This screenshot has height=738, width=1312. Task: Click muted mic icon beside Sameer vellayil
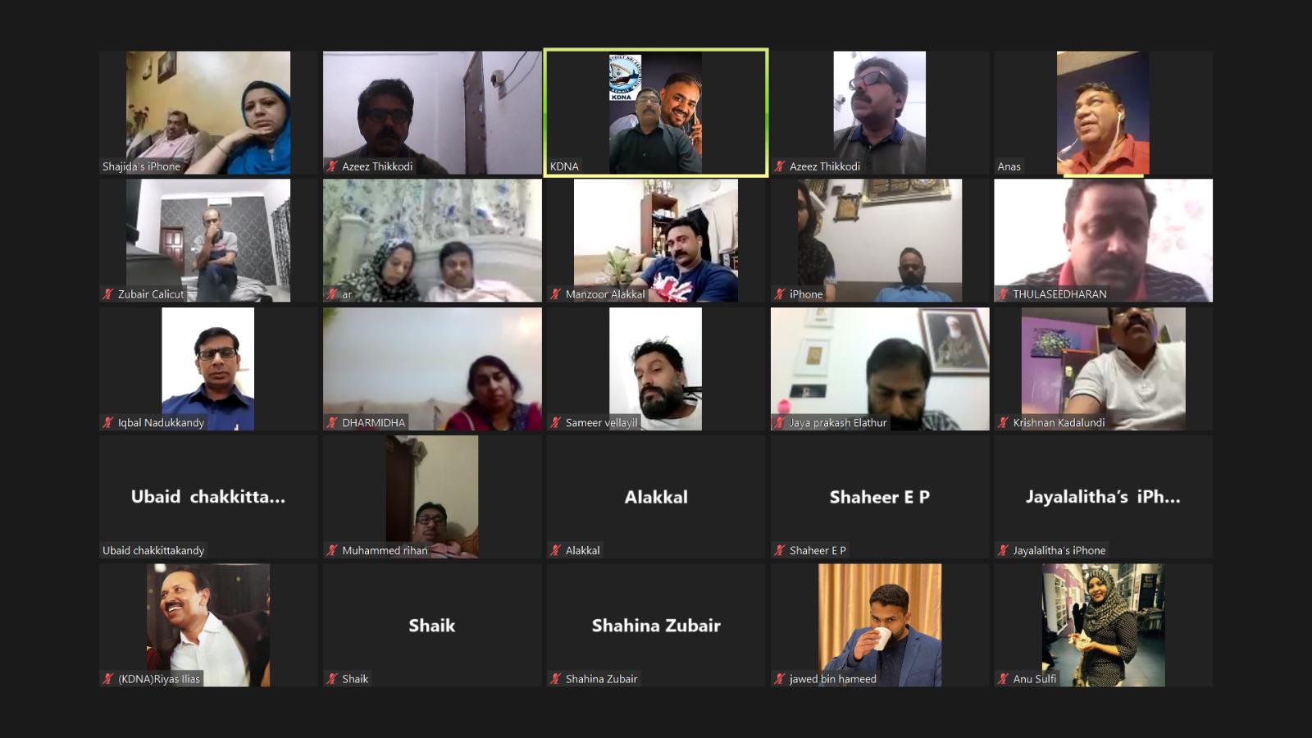pos(555,423)
